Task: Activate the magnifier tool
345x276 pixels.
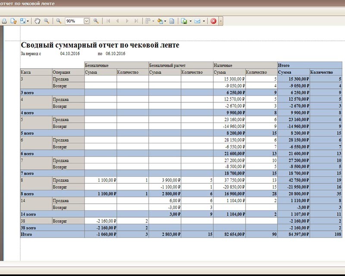Action: [x=46, y=21]
